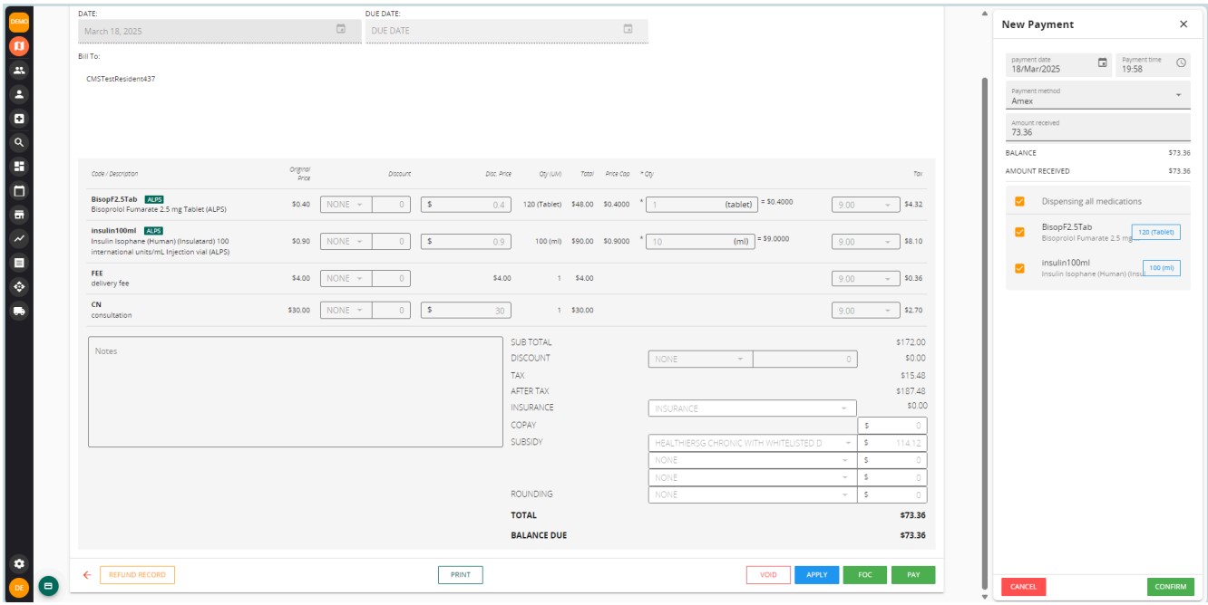
Task: Open the map icon in the sidebar
Action: (19, 45)
